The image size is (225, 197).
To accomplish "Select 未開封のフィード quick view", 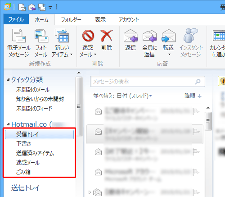I will [x=34, y=108].
